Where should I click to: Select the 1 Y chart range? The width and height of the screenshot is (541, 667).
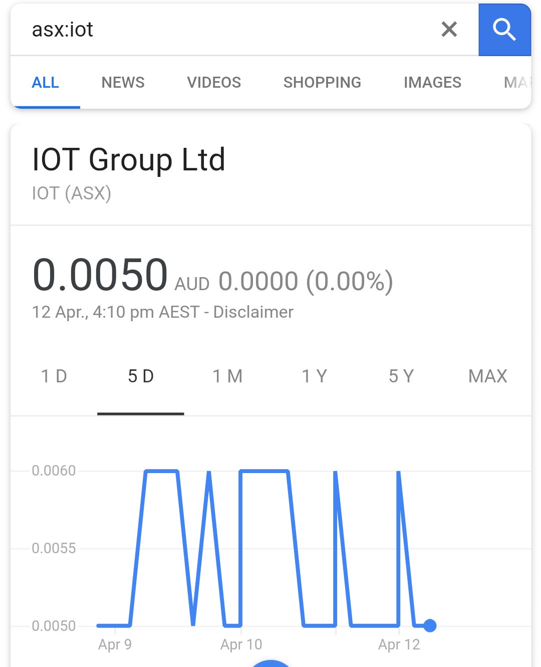pyautogui.click(x=314, y=376)
